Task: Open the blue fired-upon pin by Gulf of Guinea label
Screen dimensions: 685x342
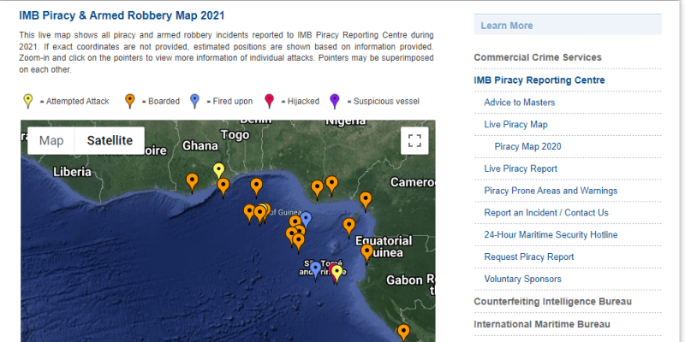Action: [306, 219]
